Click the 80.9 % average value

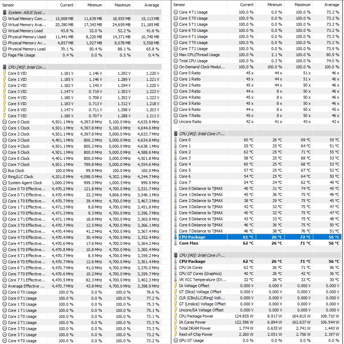click(333, 54)
